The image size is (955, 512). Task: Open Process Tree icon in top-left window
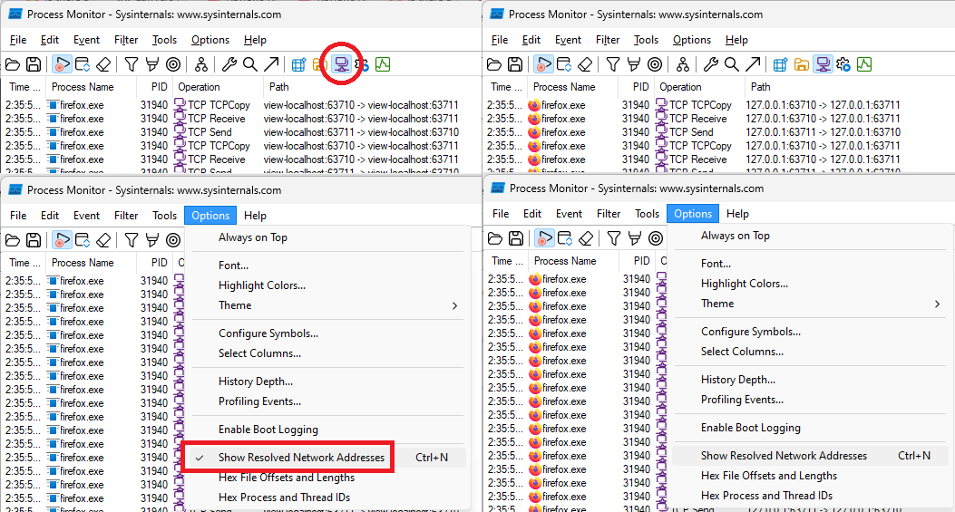pos(201,64)
